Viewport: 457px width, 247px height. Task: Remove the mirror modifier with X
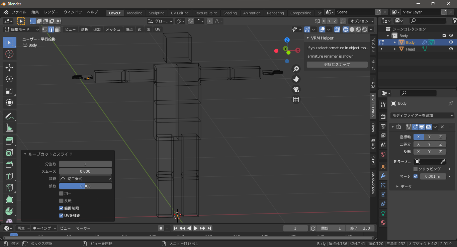442,127
